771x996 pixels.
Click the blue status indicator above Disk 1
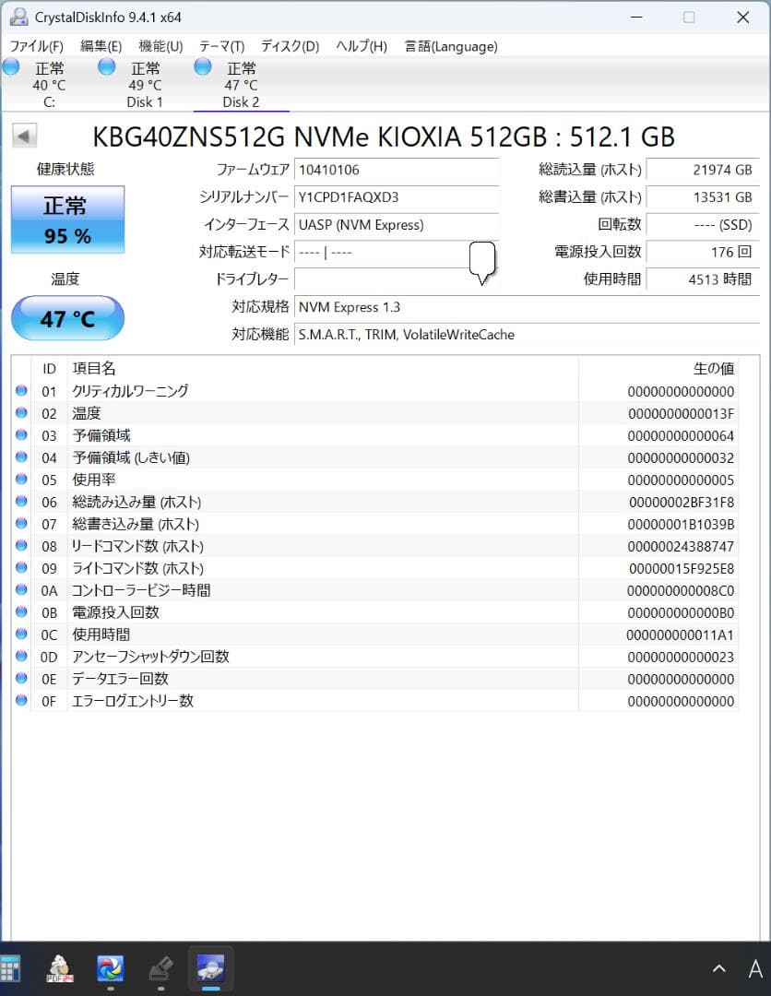pos(106,65)
